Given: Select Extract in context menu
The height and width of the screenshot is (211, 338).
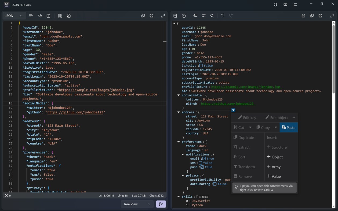Looking at the screenshot, I should (242, 147).
